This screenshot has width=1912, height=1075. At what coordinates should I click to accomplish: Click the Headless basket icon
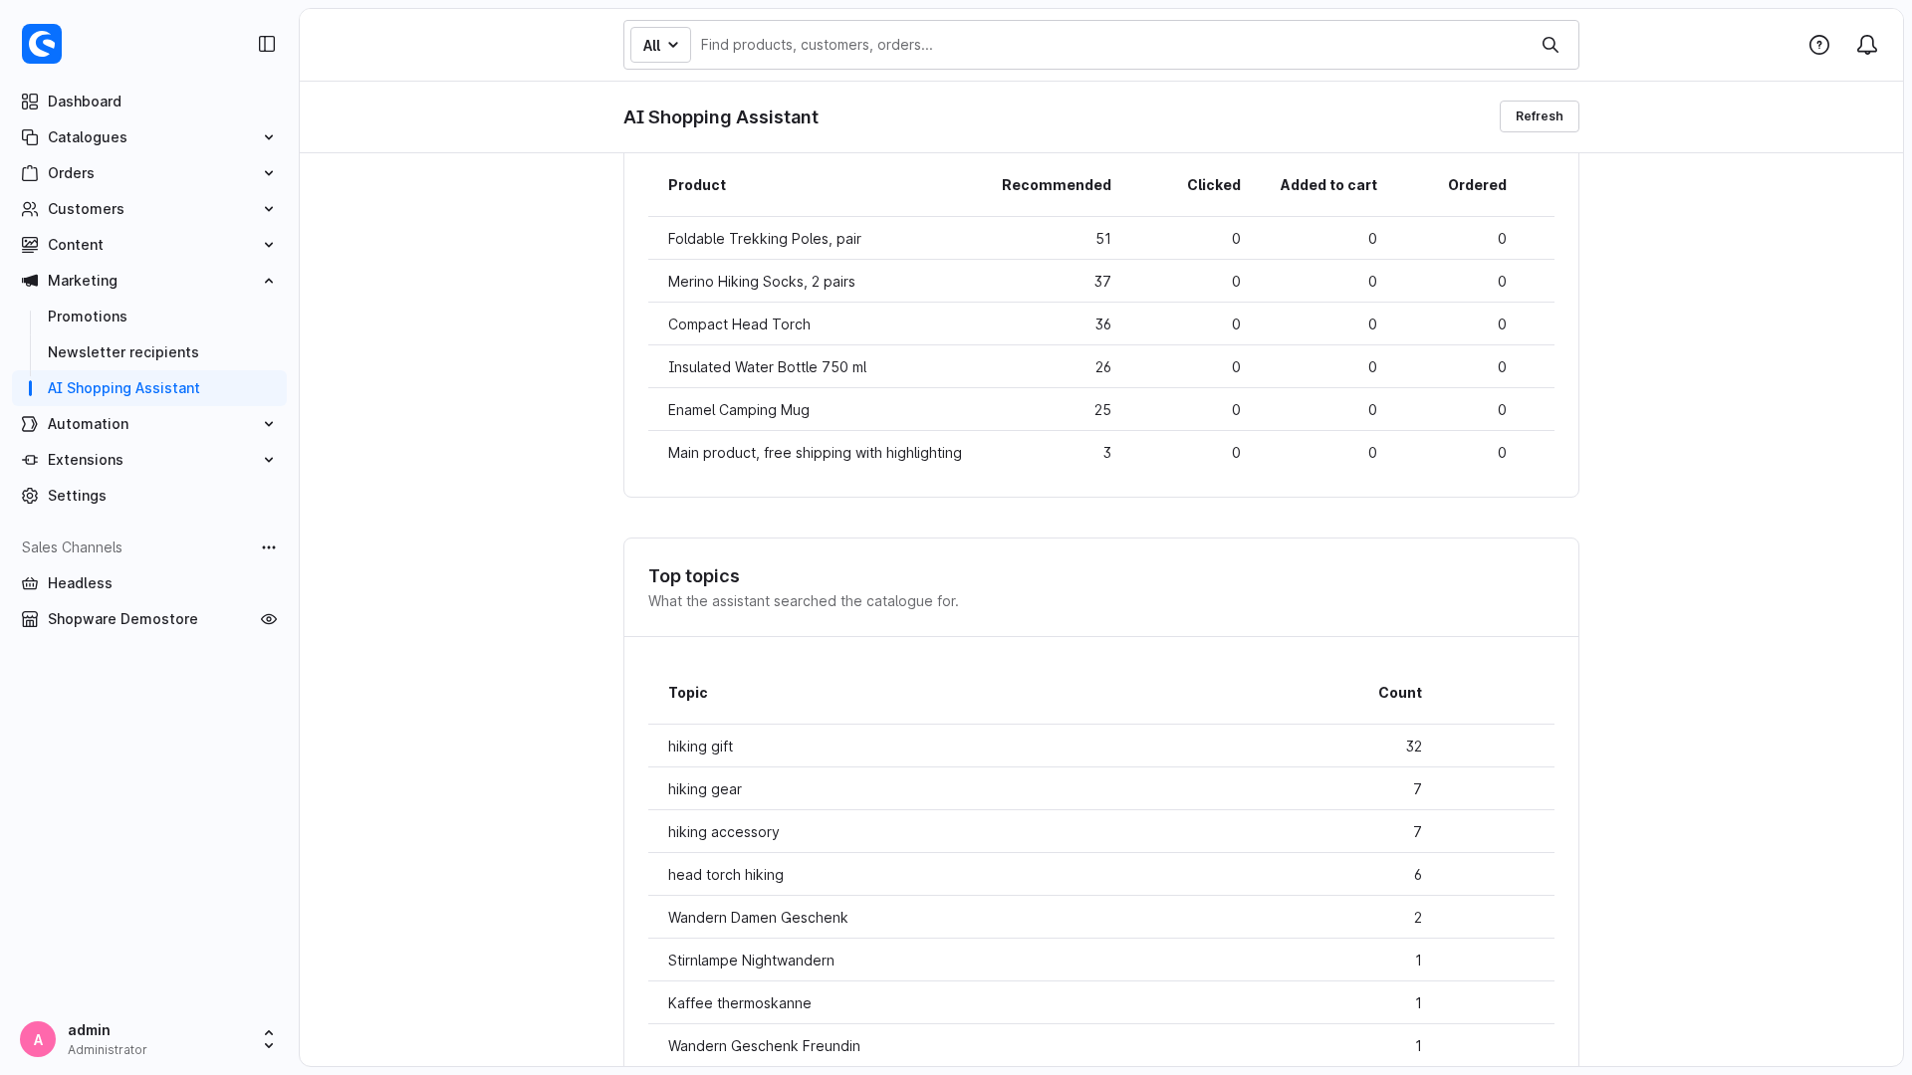tap(30, 583)
